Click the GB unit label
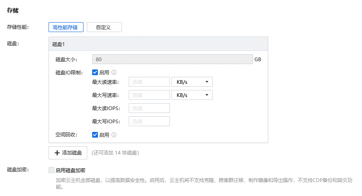Image resolution: width=362 pixels, height=196 pixels. click(x=258, y=60)
